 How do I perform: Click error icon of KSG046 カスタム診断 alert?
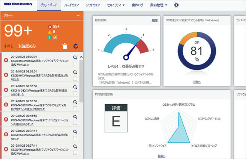click(x=6, y=75)
